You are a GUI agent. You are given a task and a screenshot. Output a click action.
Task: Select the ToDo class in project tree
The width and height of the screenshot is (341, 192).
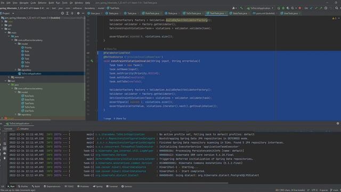(x=26, y=62)
